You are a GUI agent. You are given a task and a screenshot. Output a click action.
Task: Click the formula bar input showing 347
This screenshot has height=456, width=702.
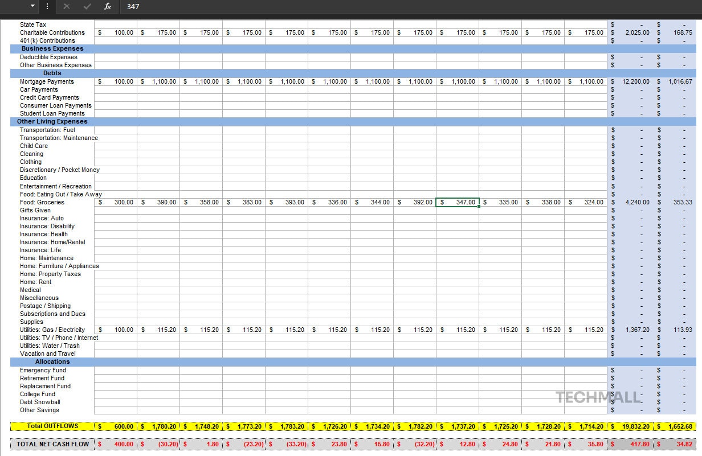click(x=410, y=6)
